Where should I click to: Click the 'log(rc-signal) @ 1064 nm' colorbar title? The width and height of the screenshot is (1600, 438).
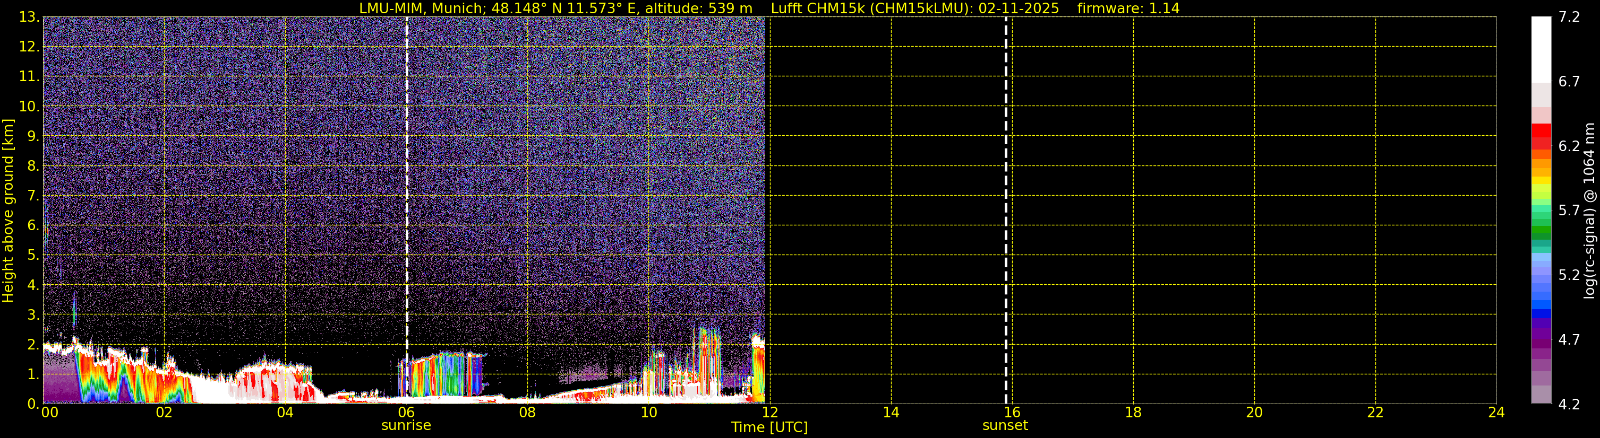click(x=1589, y=211)
